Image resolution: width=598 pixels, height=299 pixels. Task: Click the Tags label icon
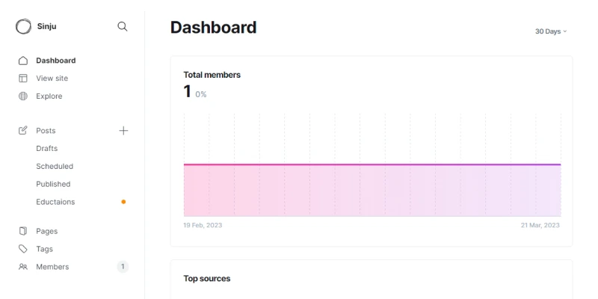(23, 249)
